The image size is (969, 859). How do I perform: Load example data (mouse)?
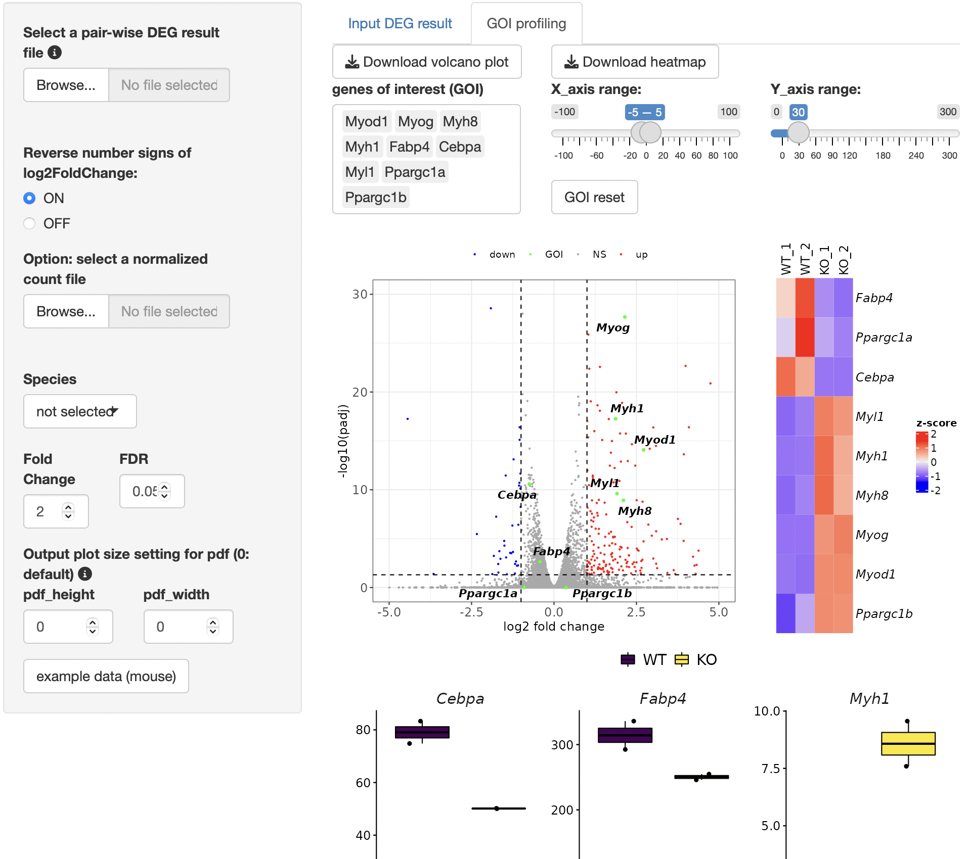[x=106, y=676]
